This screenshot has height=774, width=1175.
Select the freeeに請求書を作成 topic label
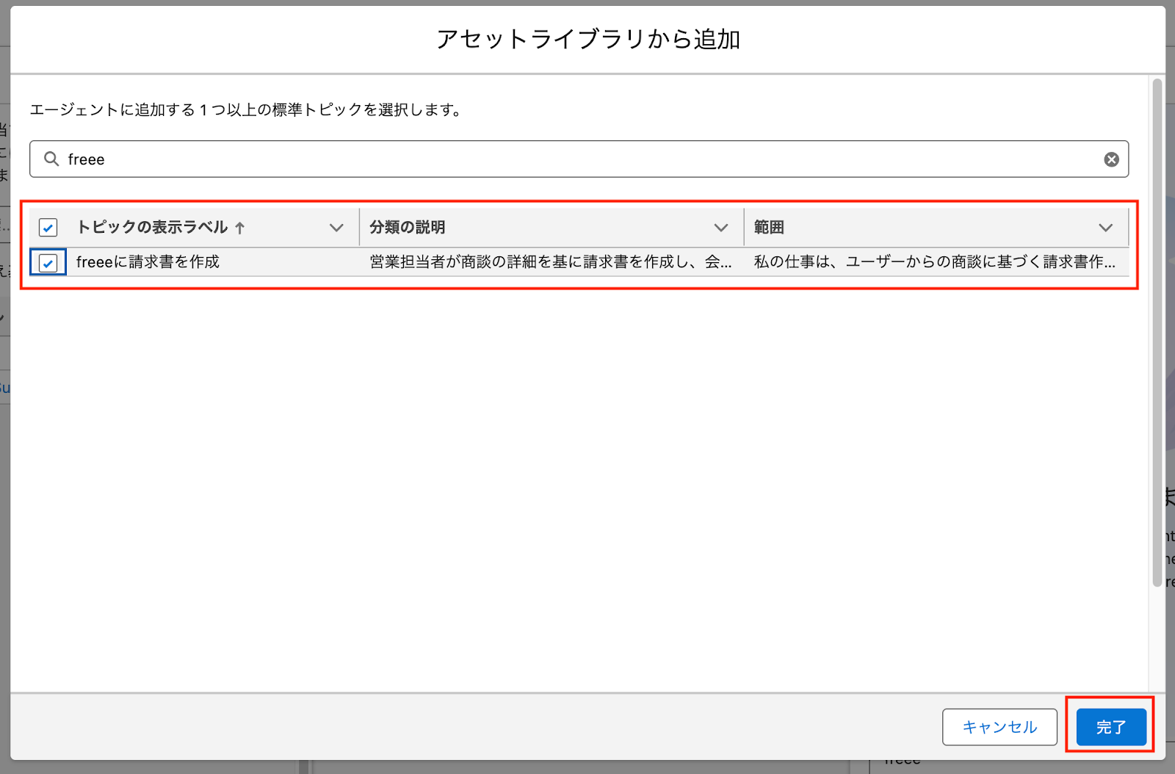pos(148,262)
